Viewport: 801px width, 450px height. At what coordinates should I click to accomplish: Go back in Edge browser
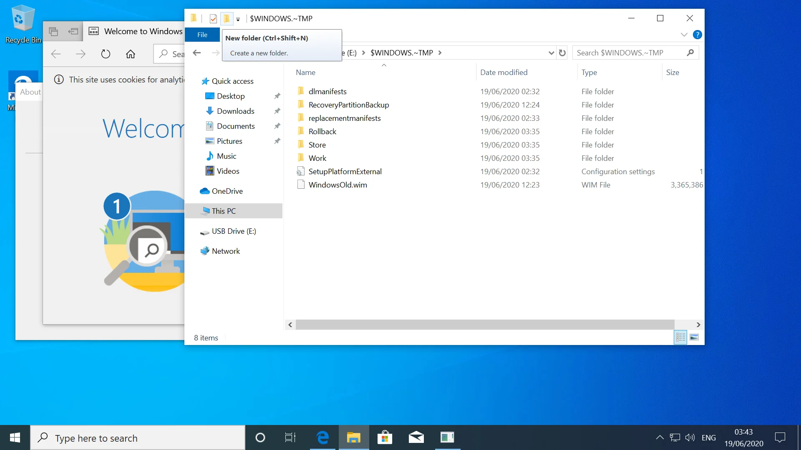click(x=56, y=54)
